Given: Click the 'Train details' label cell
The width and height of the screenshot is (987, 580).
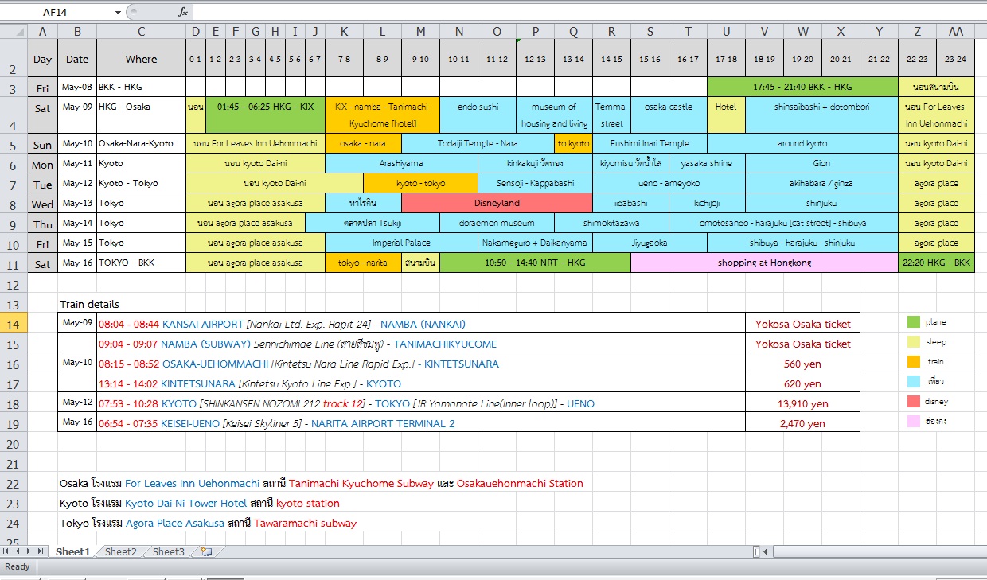Looking at the screenshot, I should pos(89,304).
